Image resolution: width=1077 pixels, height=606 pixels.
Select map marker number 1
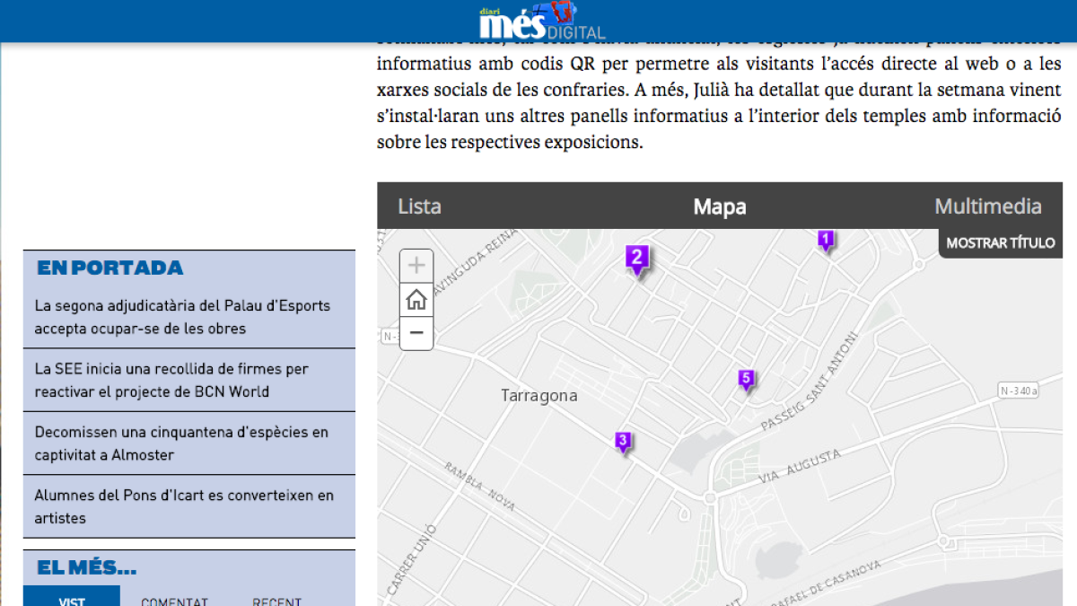pos(827,240)
